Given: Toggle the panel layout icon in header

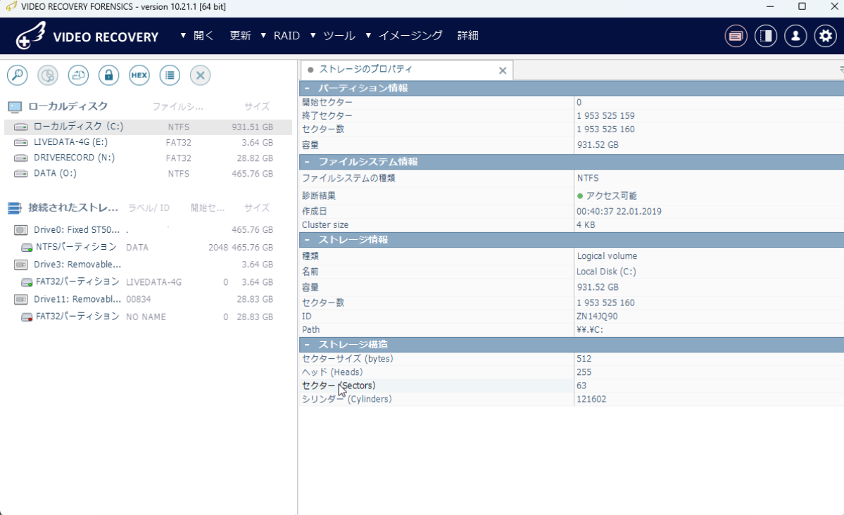Looking at the screenshot, I should 766,36.
